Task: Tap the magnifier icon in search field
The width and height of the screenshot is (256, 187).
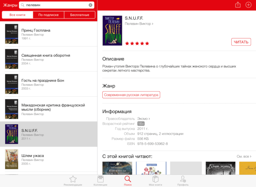Action: [x=23, y=5]
